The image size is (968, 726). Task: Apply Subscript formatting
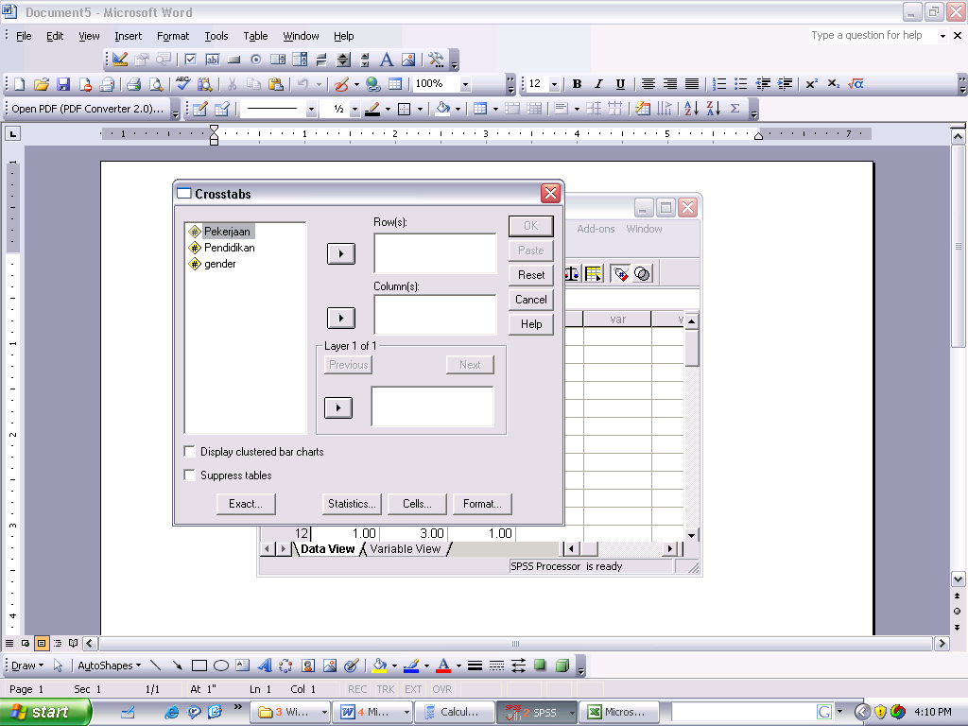[x=834, y=84]
